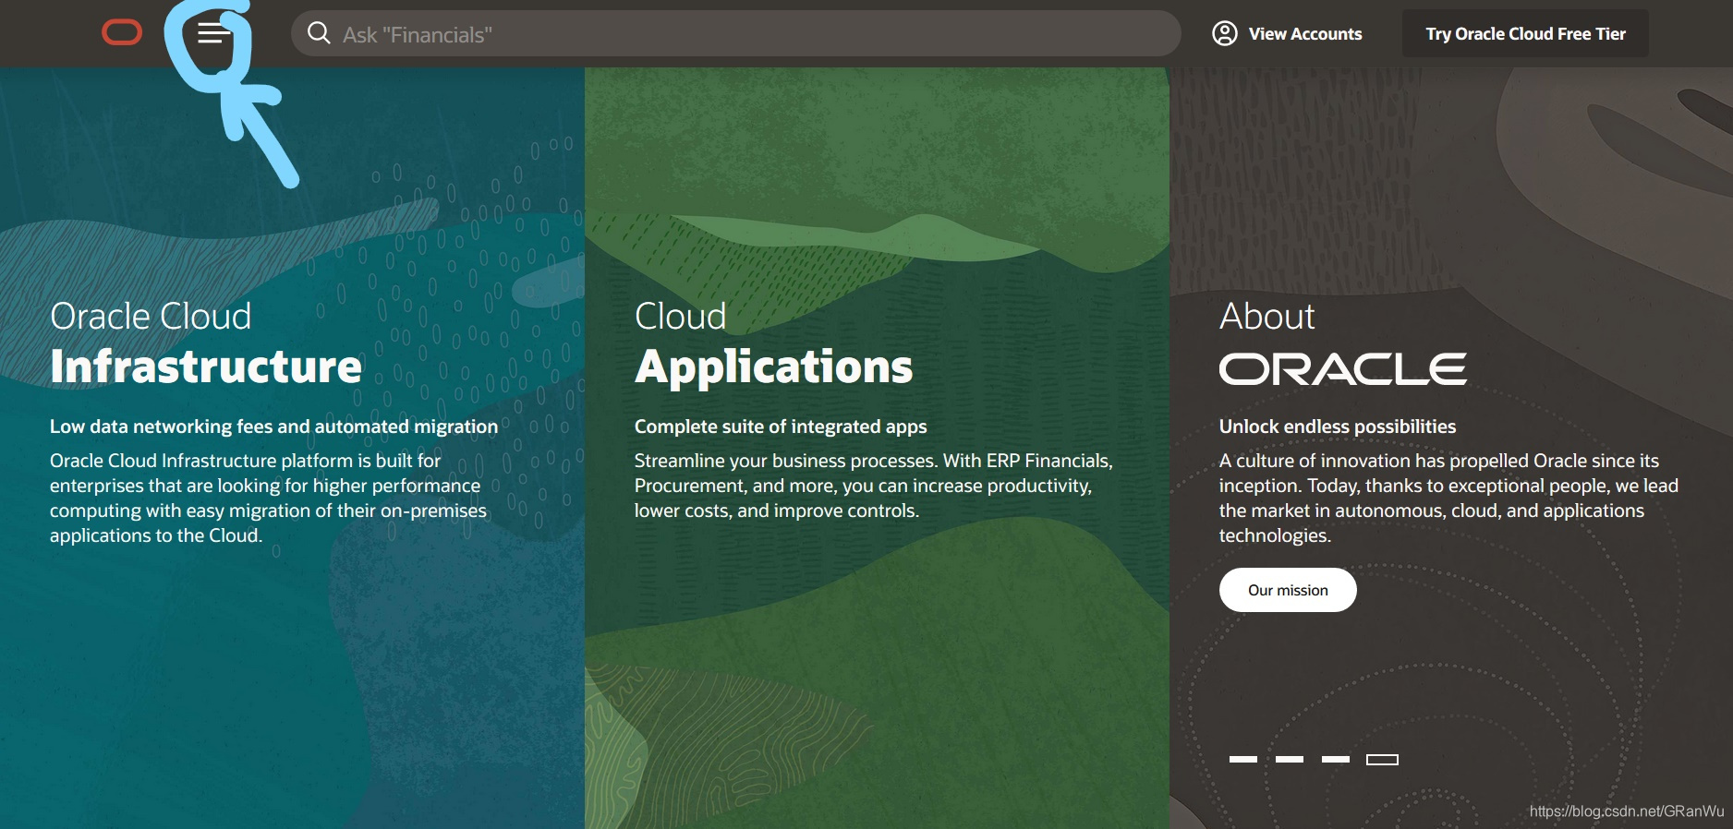Click "Unlock endless possibilities" text
1733x829 pixels.
pos(1338,427)
